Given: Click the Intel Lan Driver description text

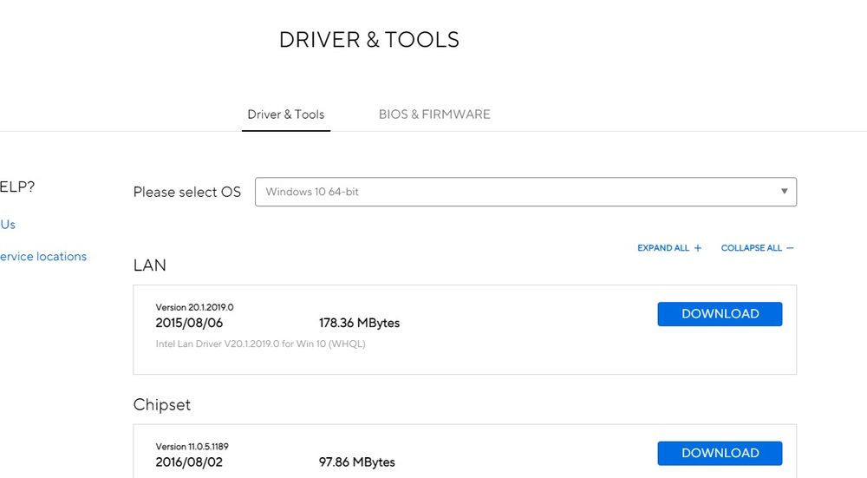Looking at the screenshot, I should click(x=260, y=344).
